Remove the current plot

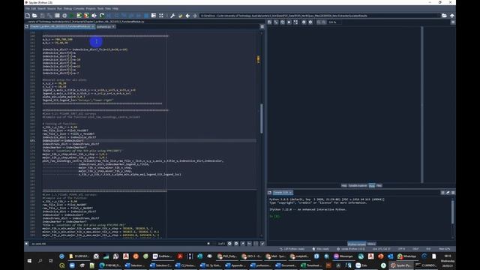pyautogui.click(x=289, y=22)
